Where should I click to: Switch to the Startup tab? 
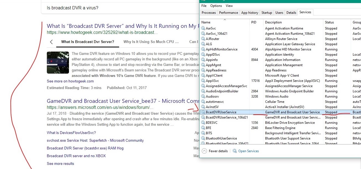tap(267, 13)
